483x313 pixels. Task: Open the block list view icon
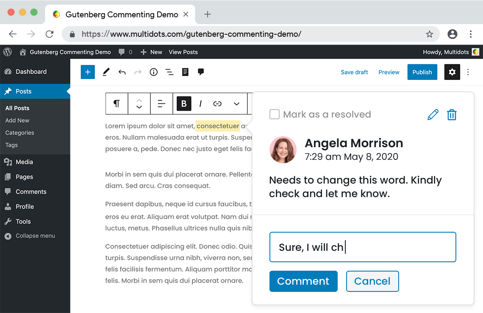(x=169, y=72)
